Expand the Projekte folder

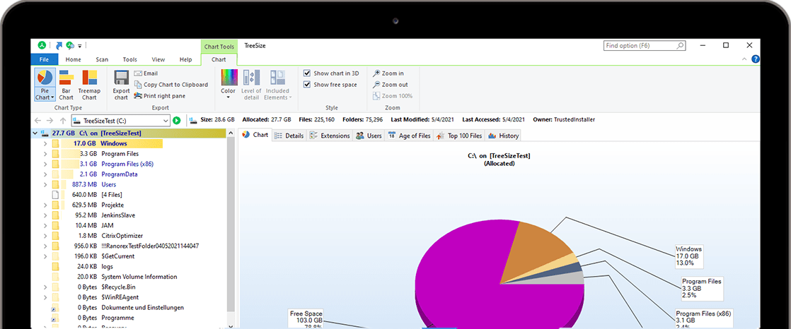(x=45, y=205)
